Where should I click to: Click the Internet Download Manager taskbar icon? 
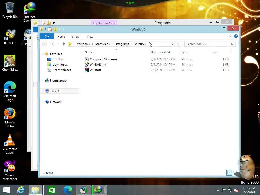[99, 190]
